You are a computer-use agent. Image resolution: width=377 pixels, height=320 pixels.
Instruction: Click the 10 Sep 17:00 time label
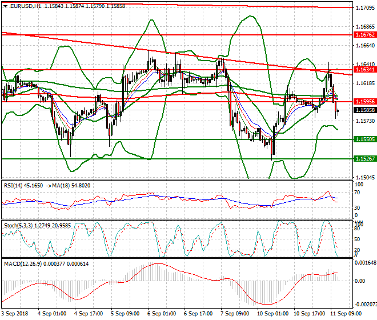(x=309, y=314)
